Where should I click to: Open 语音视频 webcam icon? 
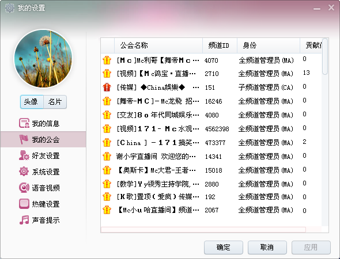click(x=24, y=188)
